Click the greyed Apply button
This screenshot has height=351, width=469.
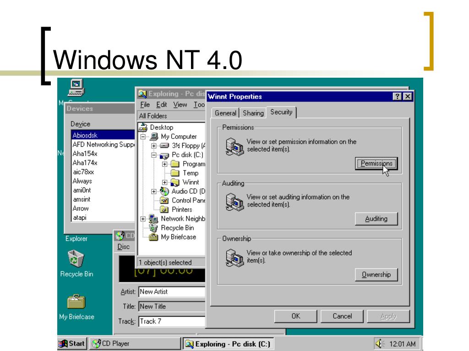(x=388, y=316)
